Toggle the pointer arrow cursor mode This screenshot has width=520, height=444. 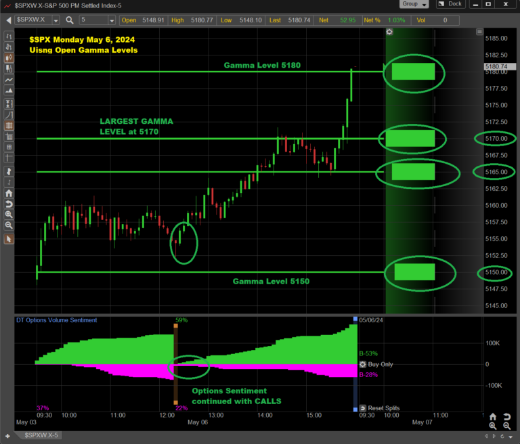coord(9,239)
